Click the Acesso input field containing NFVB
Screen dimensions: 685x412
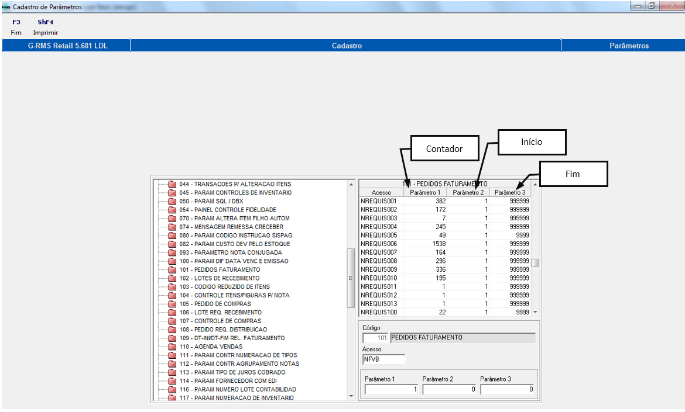[x=383, y=359]
